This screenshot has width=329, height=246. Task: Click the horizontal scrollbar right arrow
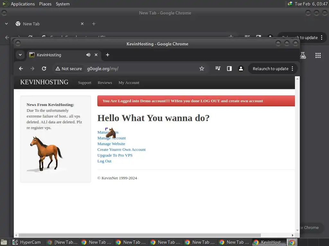click(x=292, y=235)
